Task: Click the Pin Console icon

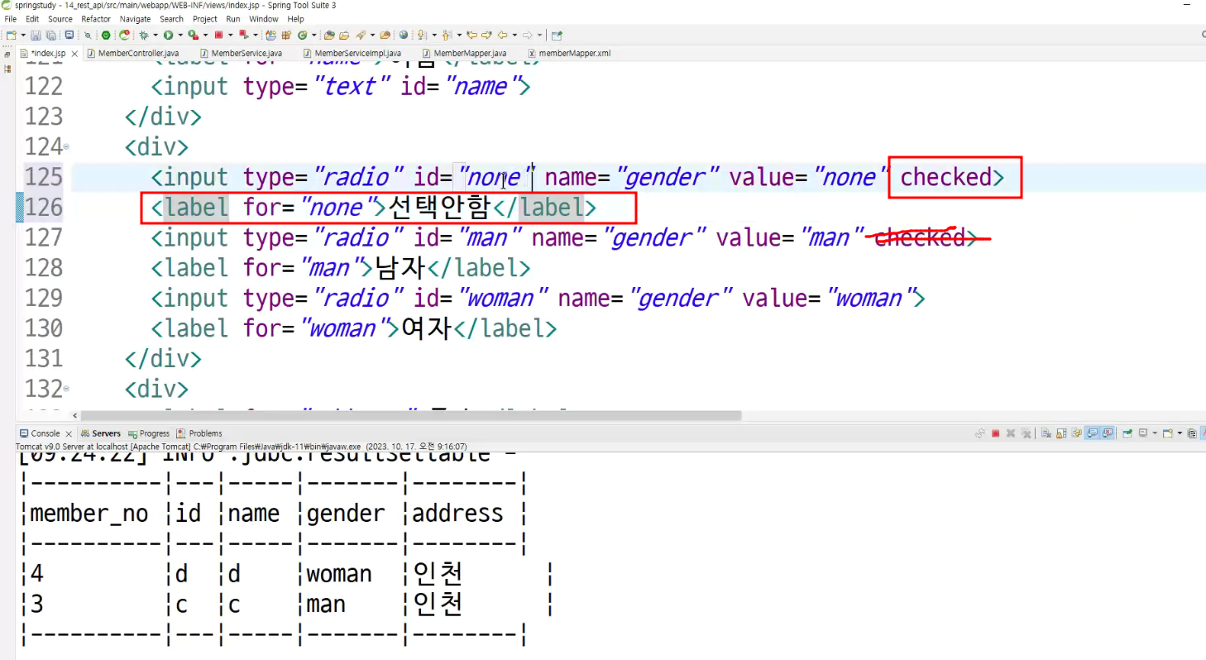Action: pos(1127,433)
